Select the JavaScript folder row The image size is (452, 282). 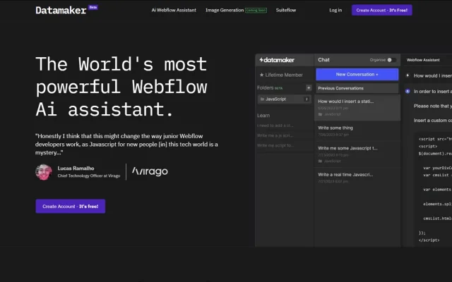(284, 99)
